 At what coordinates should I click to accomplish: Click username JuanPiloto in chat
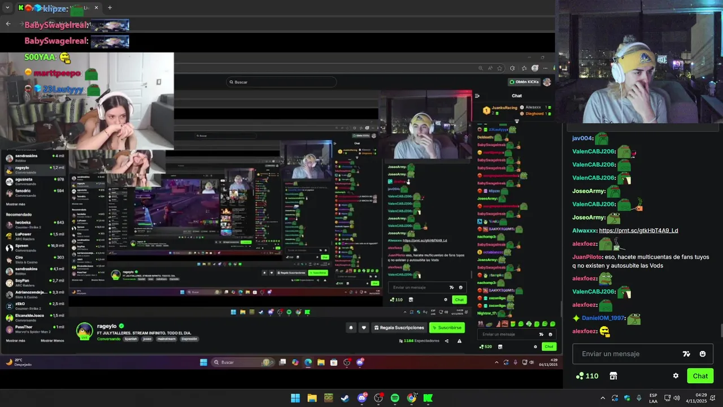tap(587, 257)
